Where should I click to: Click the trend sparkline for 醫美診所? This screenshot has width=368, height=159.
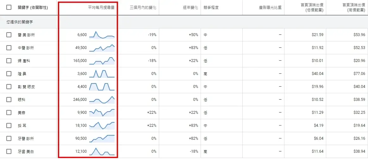point(102,35)
